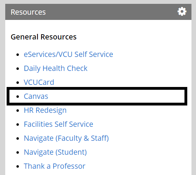Click the Resources panel title text

coord(28,12)
